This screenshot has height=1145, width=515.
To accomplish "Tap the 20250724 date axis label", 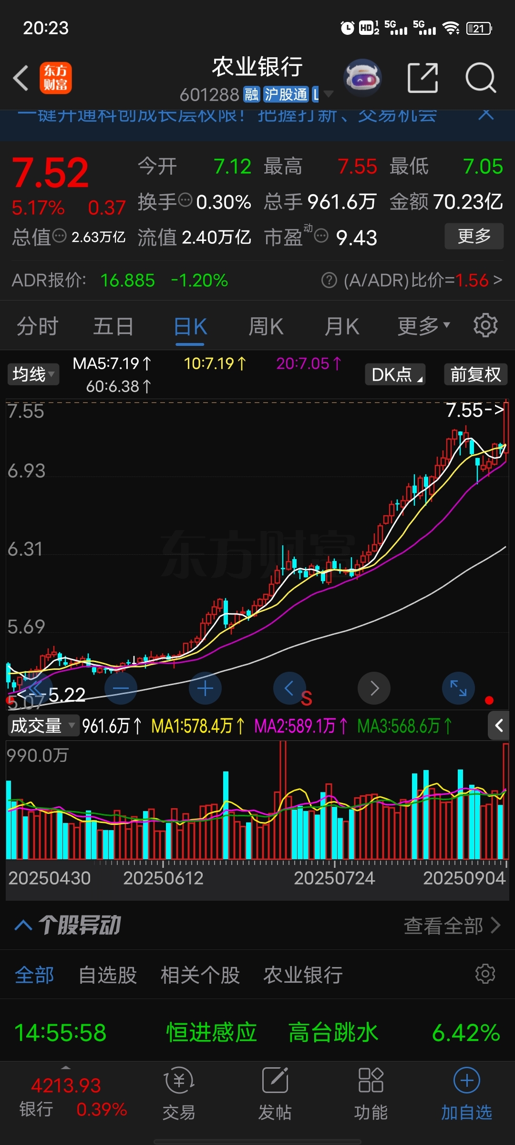I will click(334, 878).
